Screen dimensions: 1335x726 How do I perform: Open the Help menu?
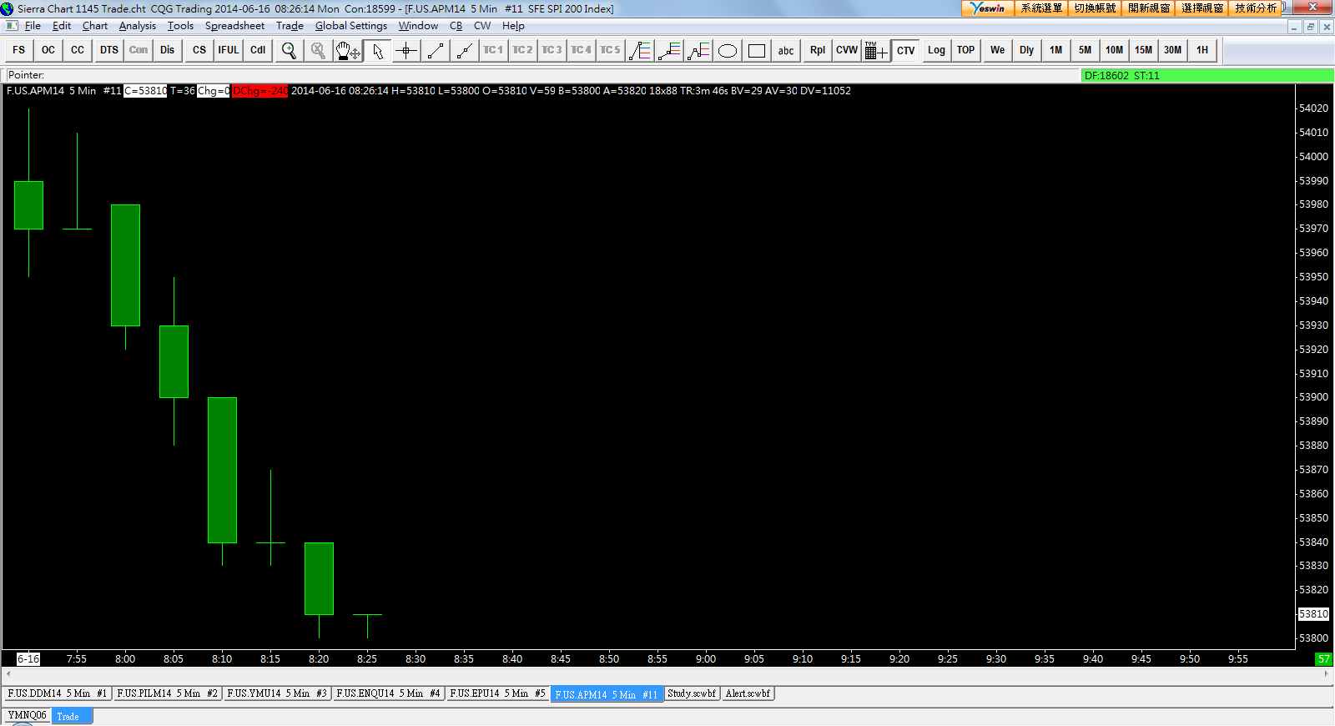coord(513,26)
